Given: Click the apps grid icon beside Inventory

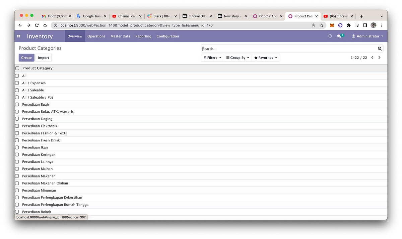Looking at the screenshot, I should (18, 36).
